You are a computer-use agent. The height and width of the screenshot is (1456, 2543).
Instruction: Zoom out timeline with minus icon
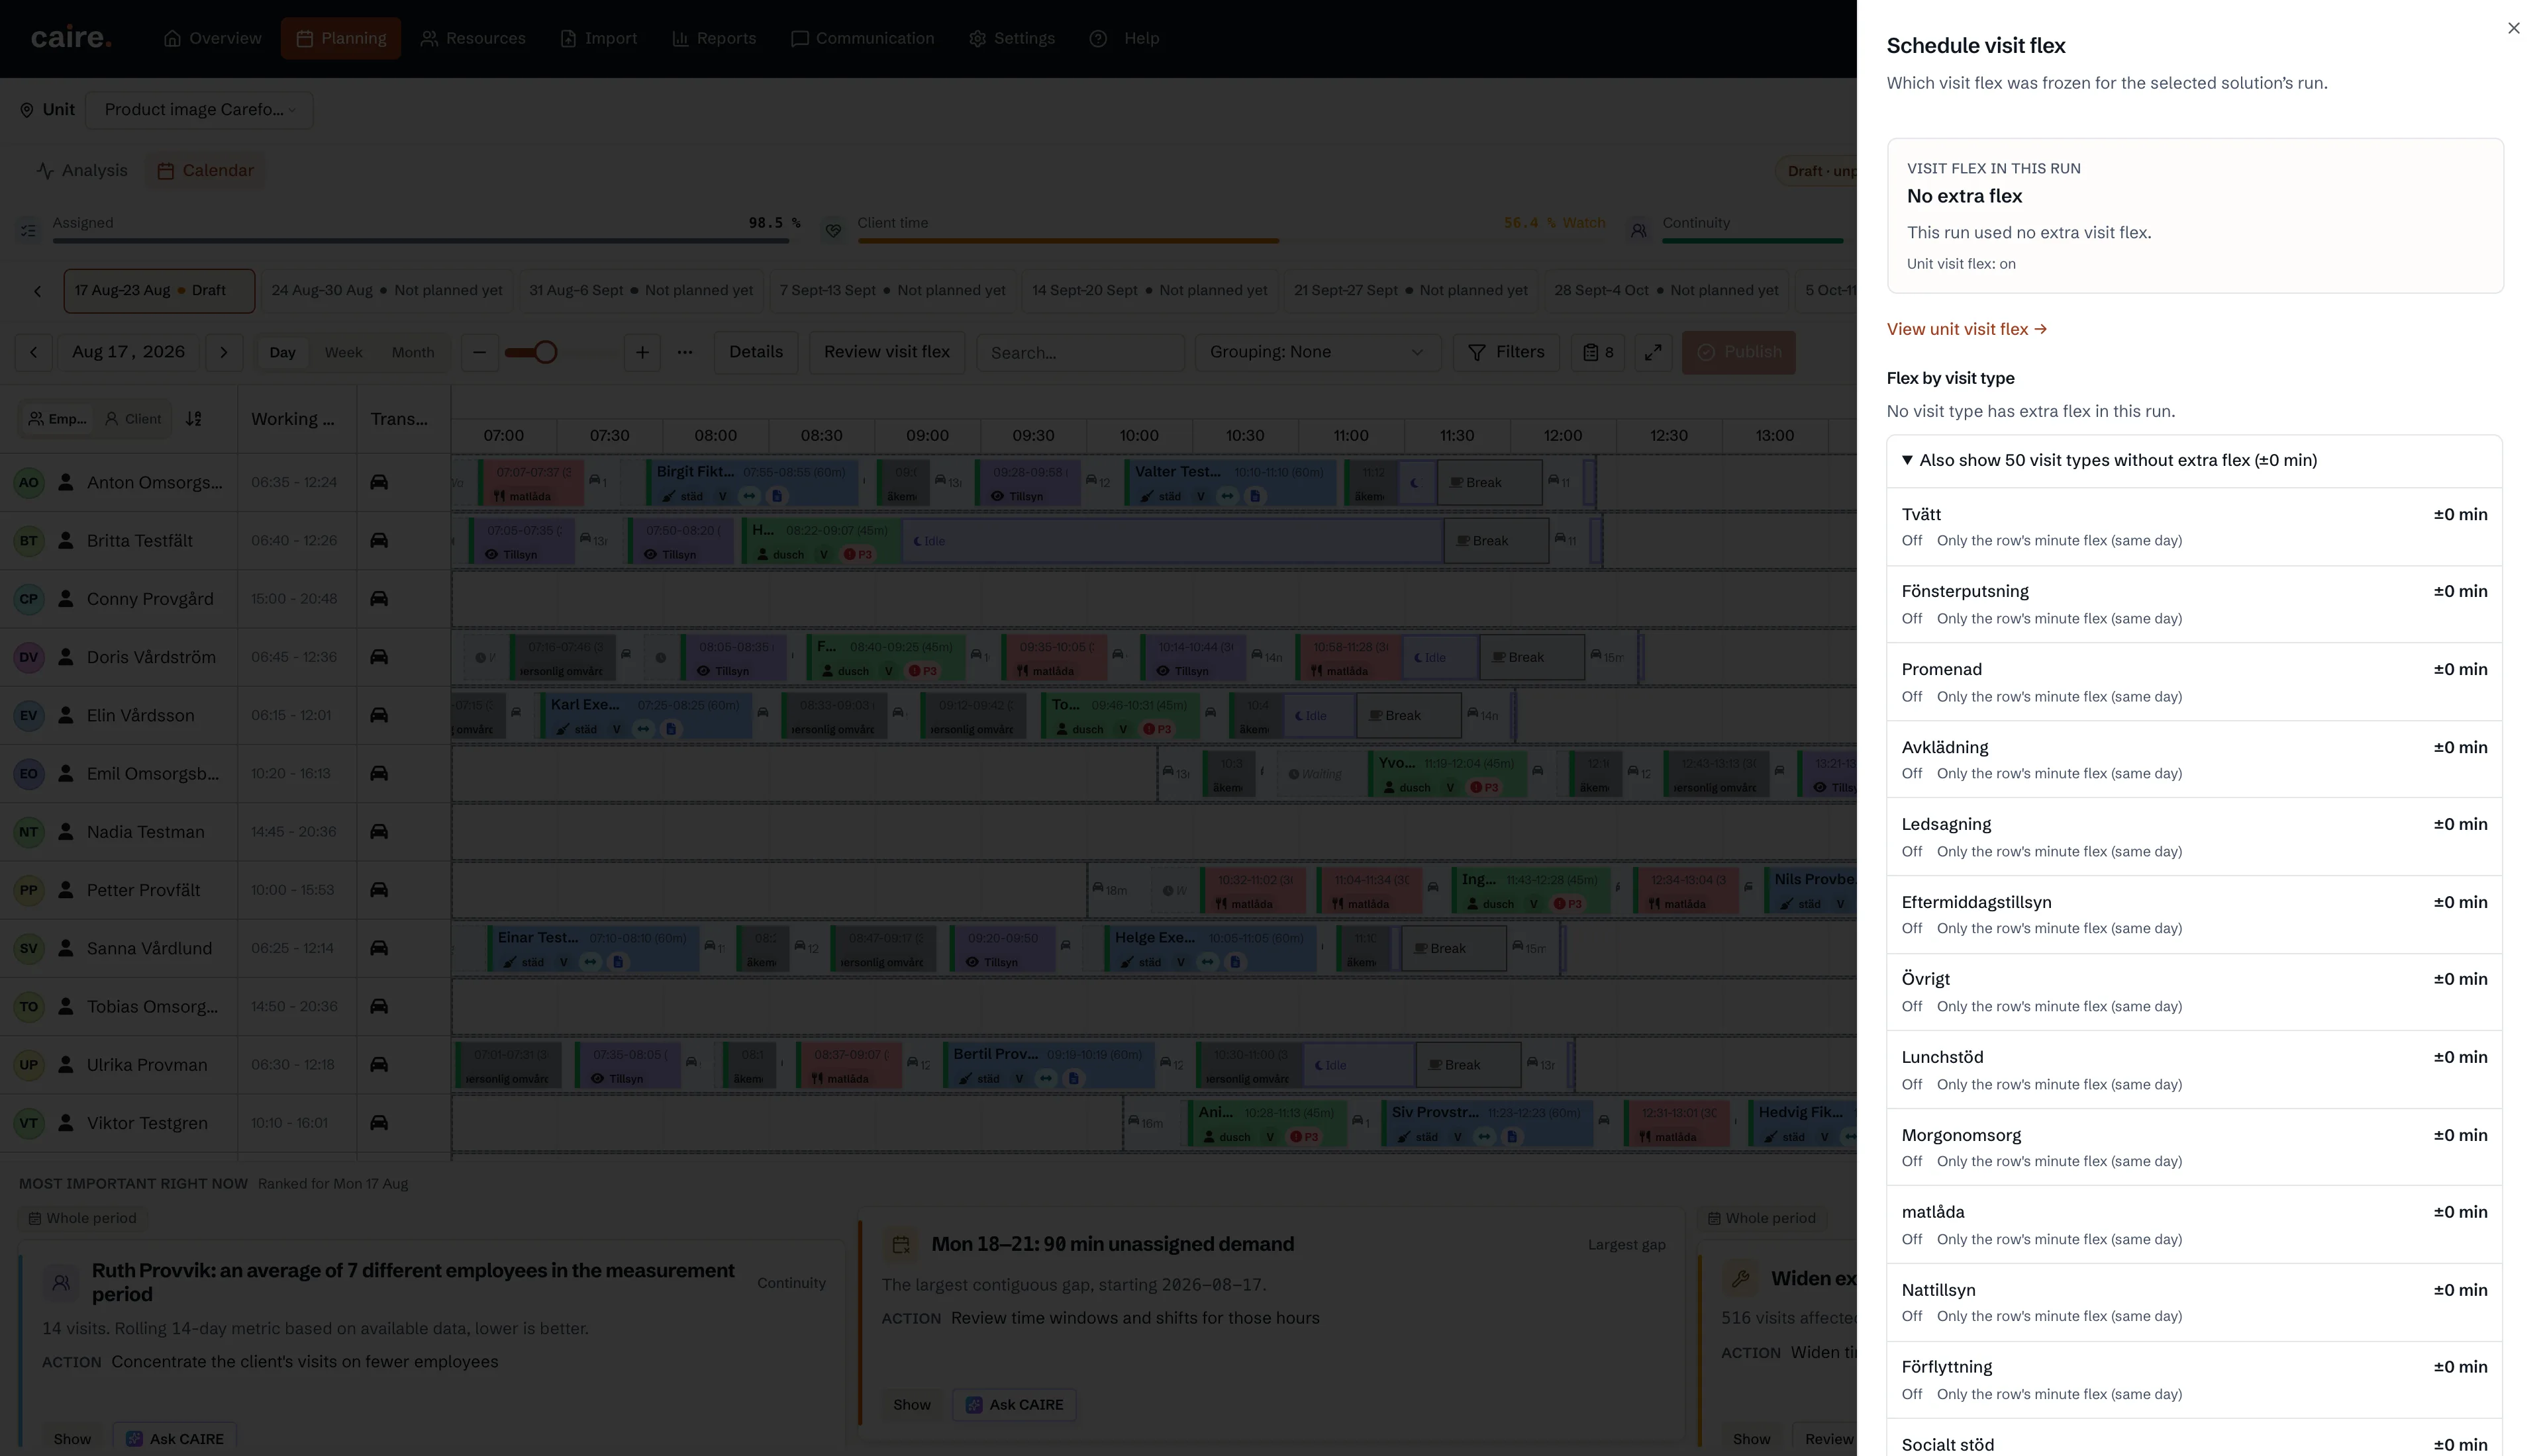(479, 352)
